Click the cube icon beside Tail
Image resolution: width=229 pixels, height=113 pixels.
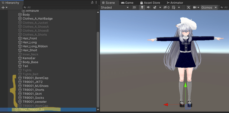point(20,66)
